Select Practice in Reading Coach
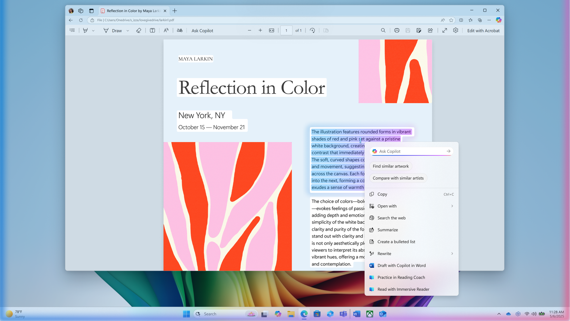 click(411, 277)
